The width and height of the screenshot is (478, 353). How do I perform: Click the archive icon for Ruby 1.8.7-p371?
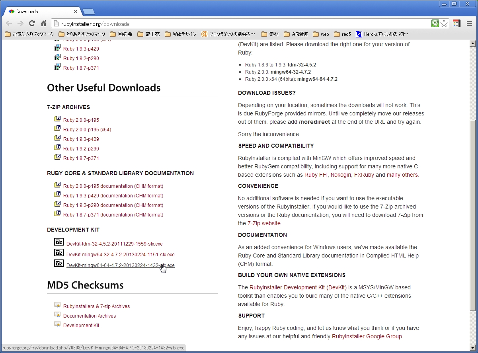(57, 157)
